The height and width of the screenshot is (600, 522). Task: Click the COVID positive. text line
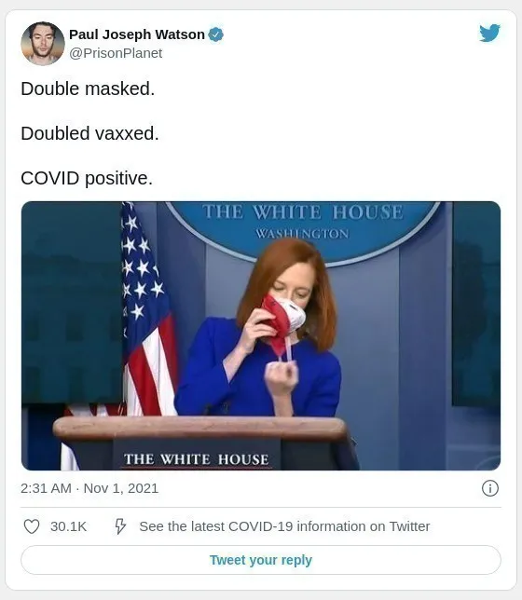(x=87, y=178)
